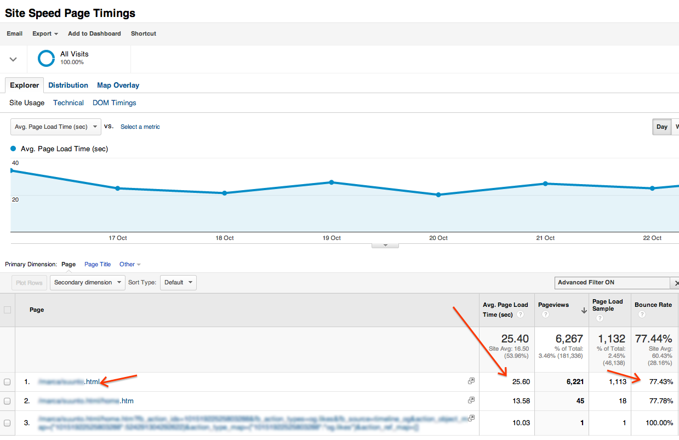Click help icon under Page Load Sample
The image size is (679, 440).
click(x=600, y=318)
